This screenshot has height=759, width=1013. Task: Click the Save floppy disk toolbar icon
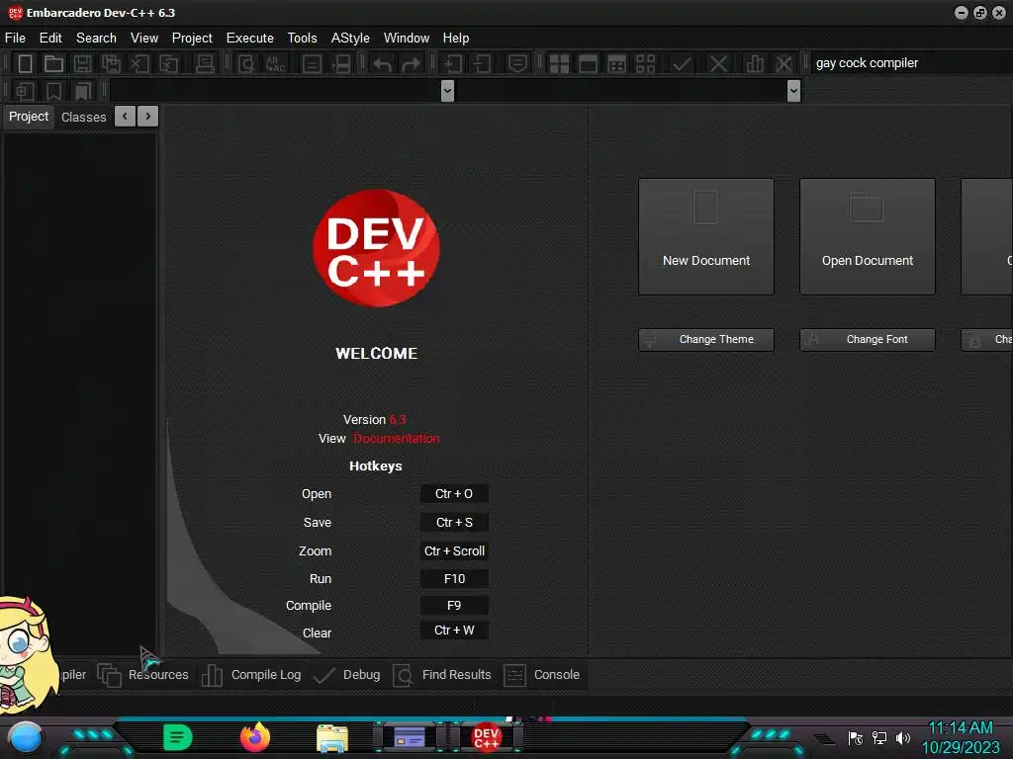(x=82, y=63)
